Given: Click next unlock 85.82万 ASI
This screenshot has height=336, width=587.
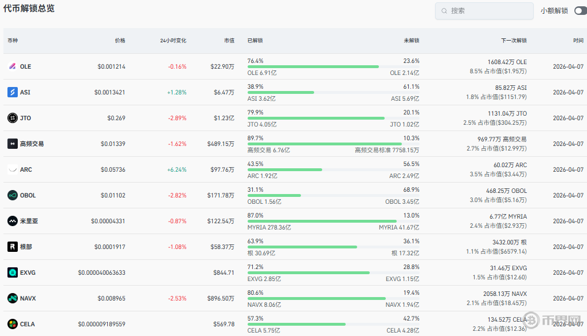Looking at the screenshot, I should (x=511, y=88).
